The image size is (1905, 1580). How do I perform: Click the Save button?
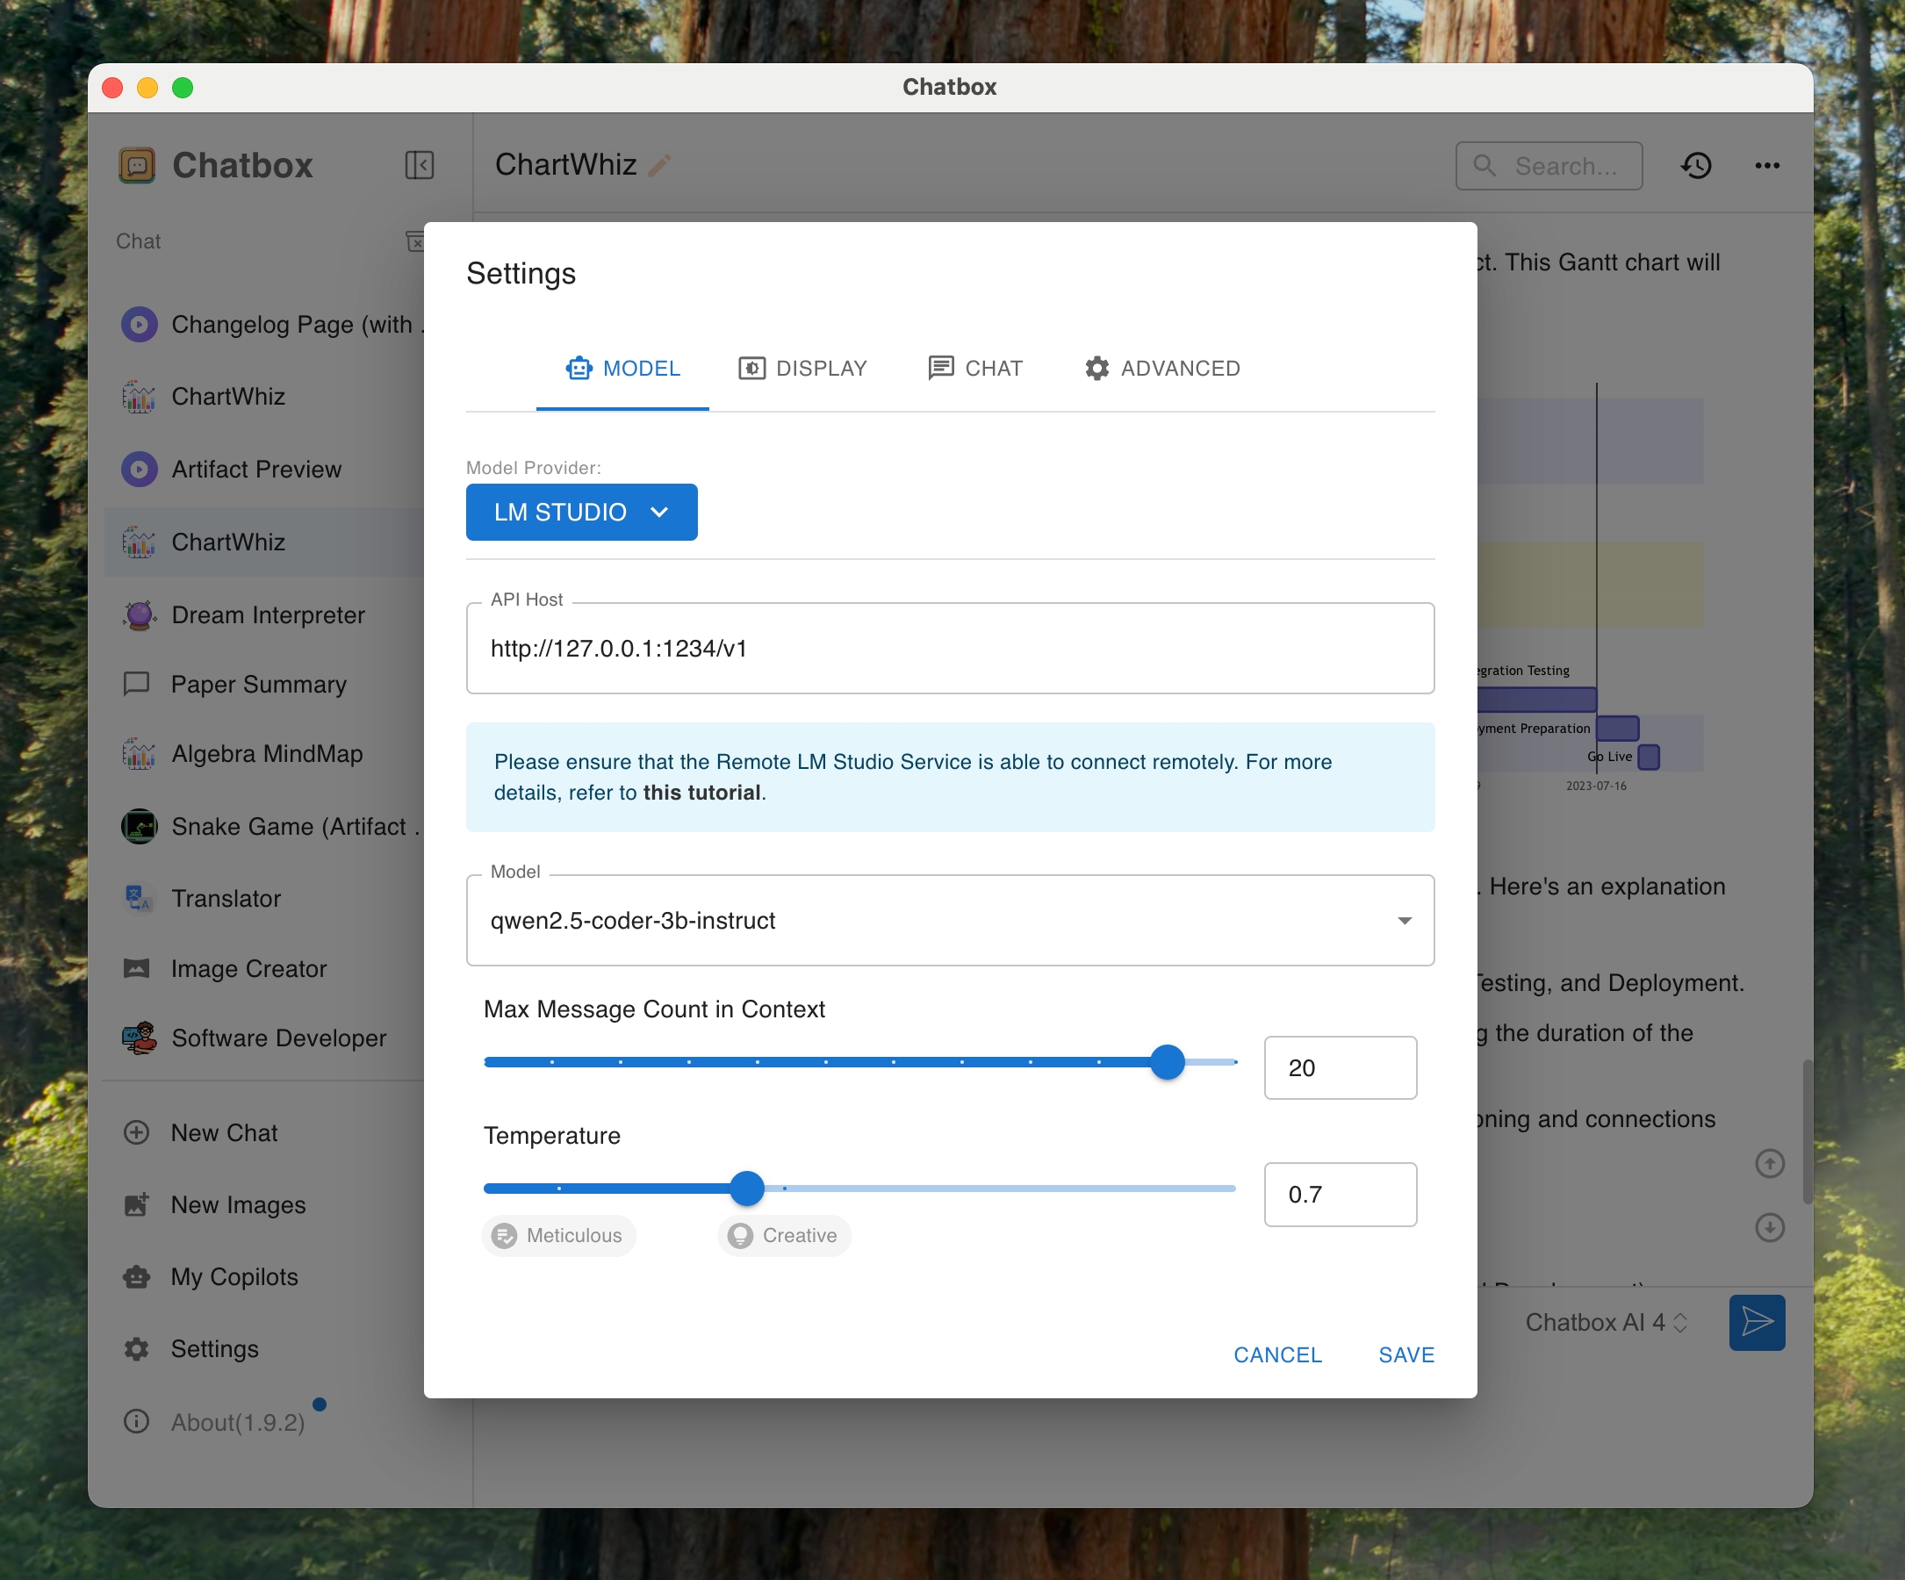pyautogui.click(x=1405, y=1355)
